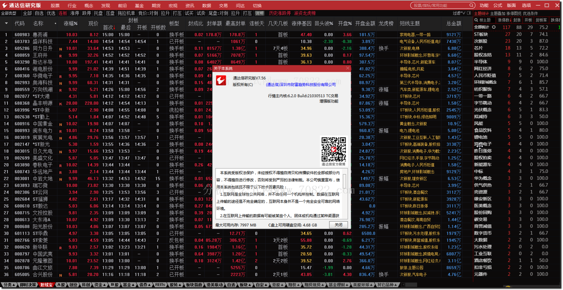Sort by the 涨幅% column header

[71, 23]
